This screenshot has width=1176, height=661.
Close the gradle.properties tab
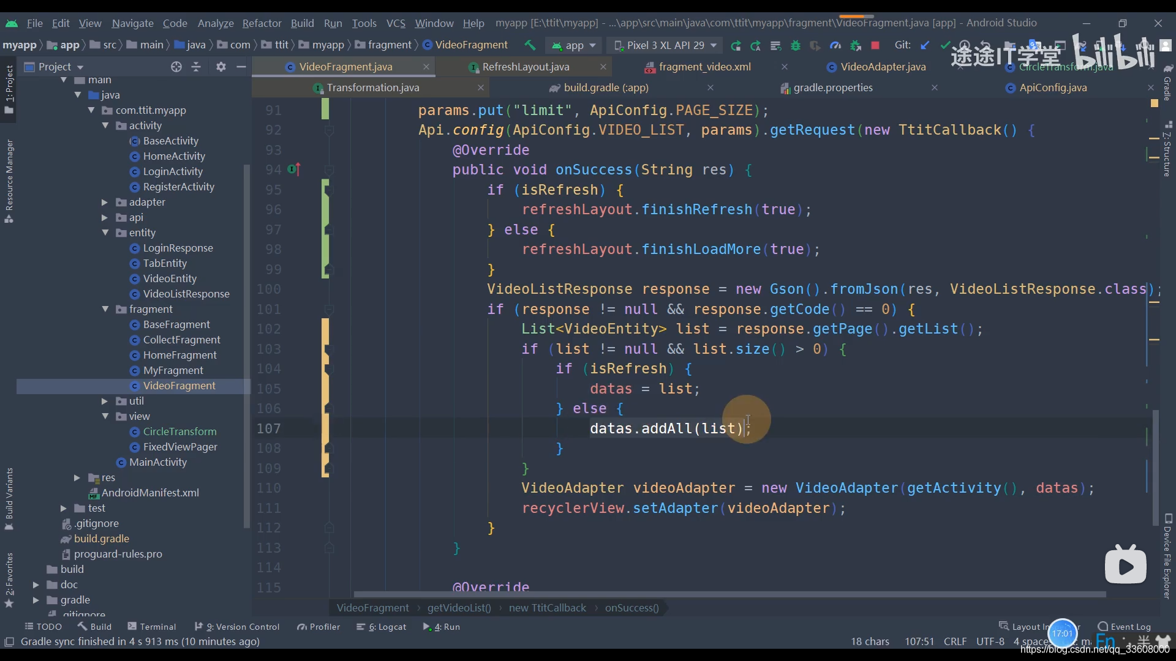point(934,88)
